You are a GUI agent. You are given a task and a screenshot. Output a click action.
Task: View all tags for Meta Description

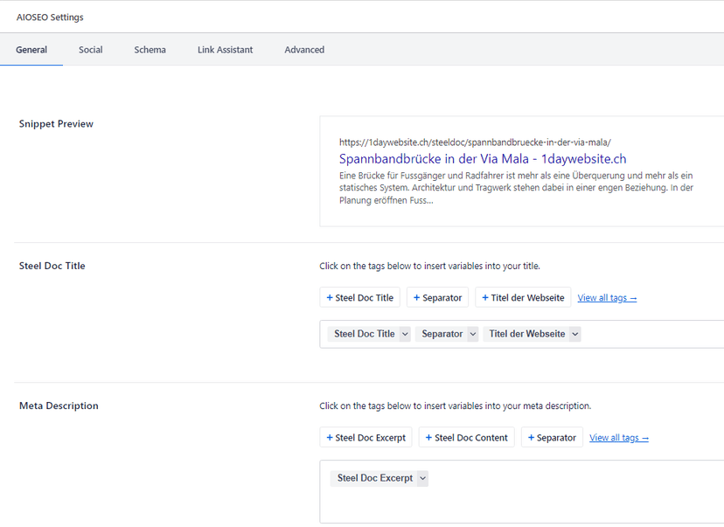[619, 438]
